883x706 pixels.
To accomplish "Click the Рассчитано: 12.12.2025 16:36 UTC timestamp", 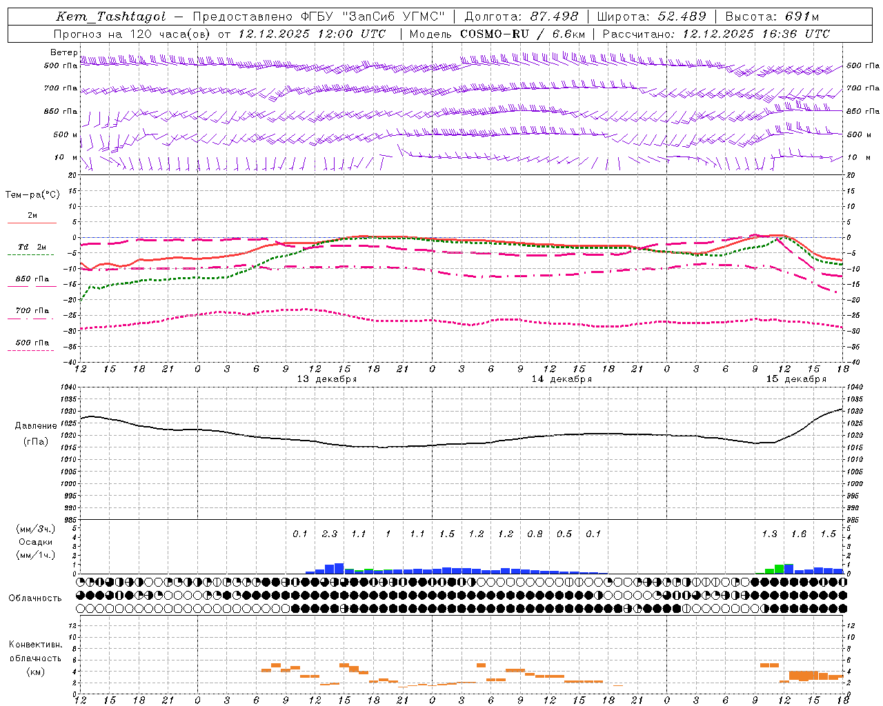I will click(x=716, y=34).
